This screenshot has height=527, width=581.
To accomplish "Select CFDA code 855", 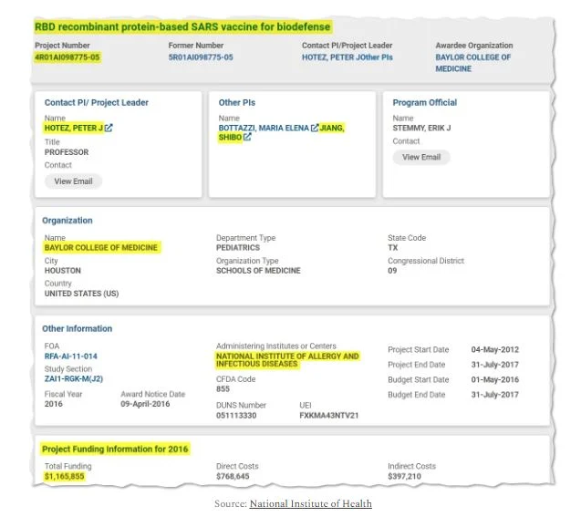I will (x=223, y=389).
